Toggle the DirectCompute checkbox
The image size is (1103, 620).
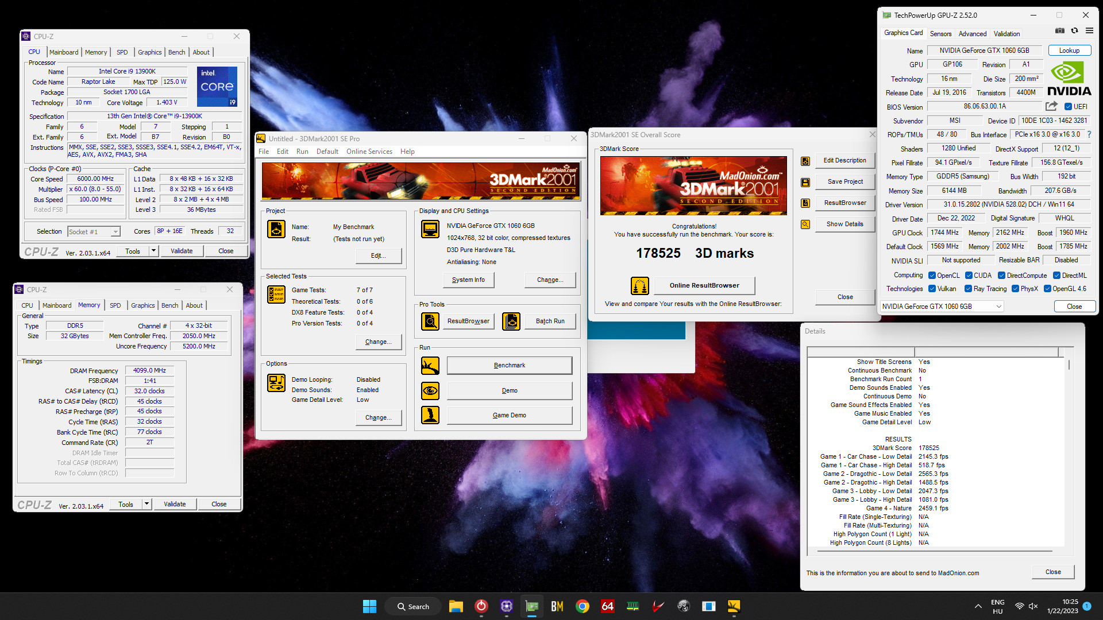click(1001, 276)
